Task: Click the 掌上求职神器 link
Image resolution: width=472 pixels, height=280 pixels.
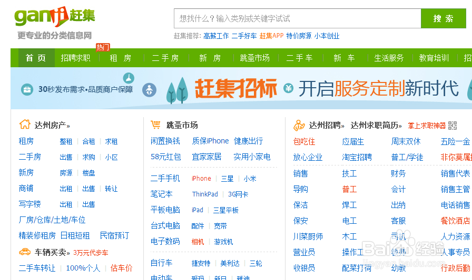Action: click(x=427, y=126)
